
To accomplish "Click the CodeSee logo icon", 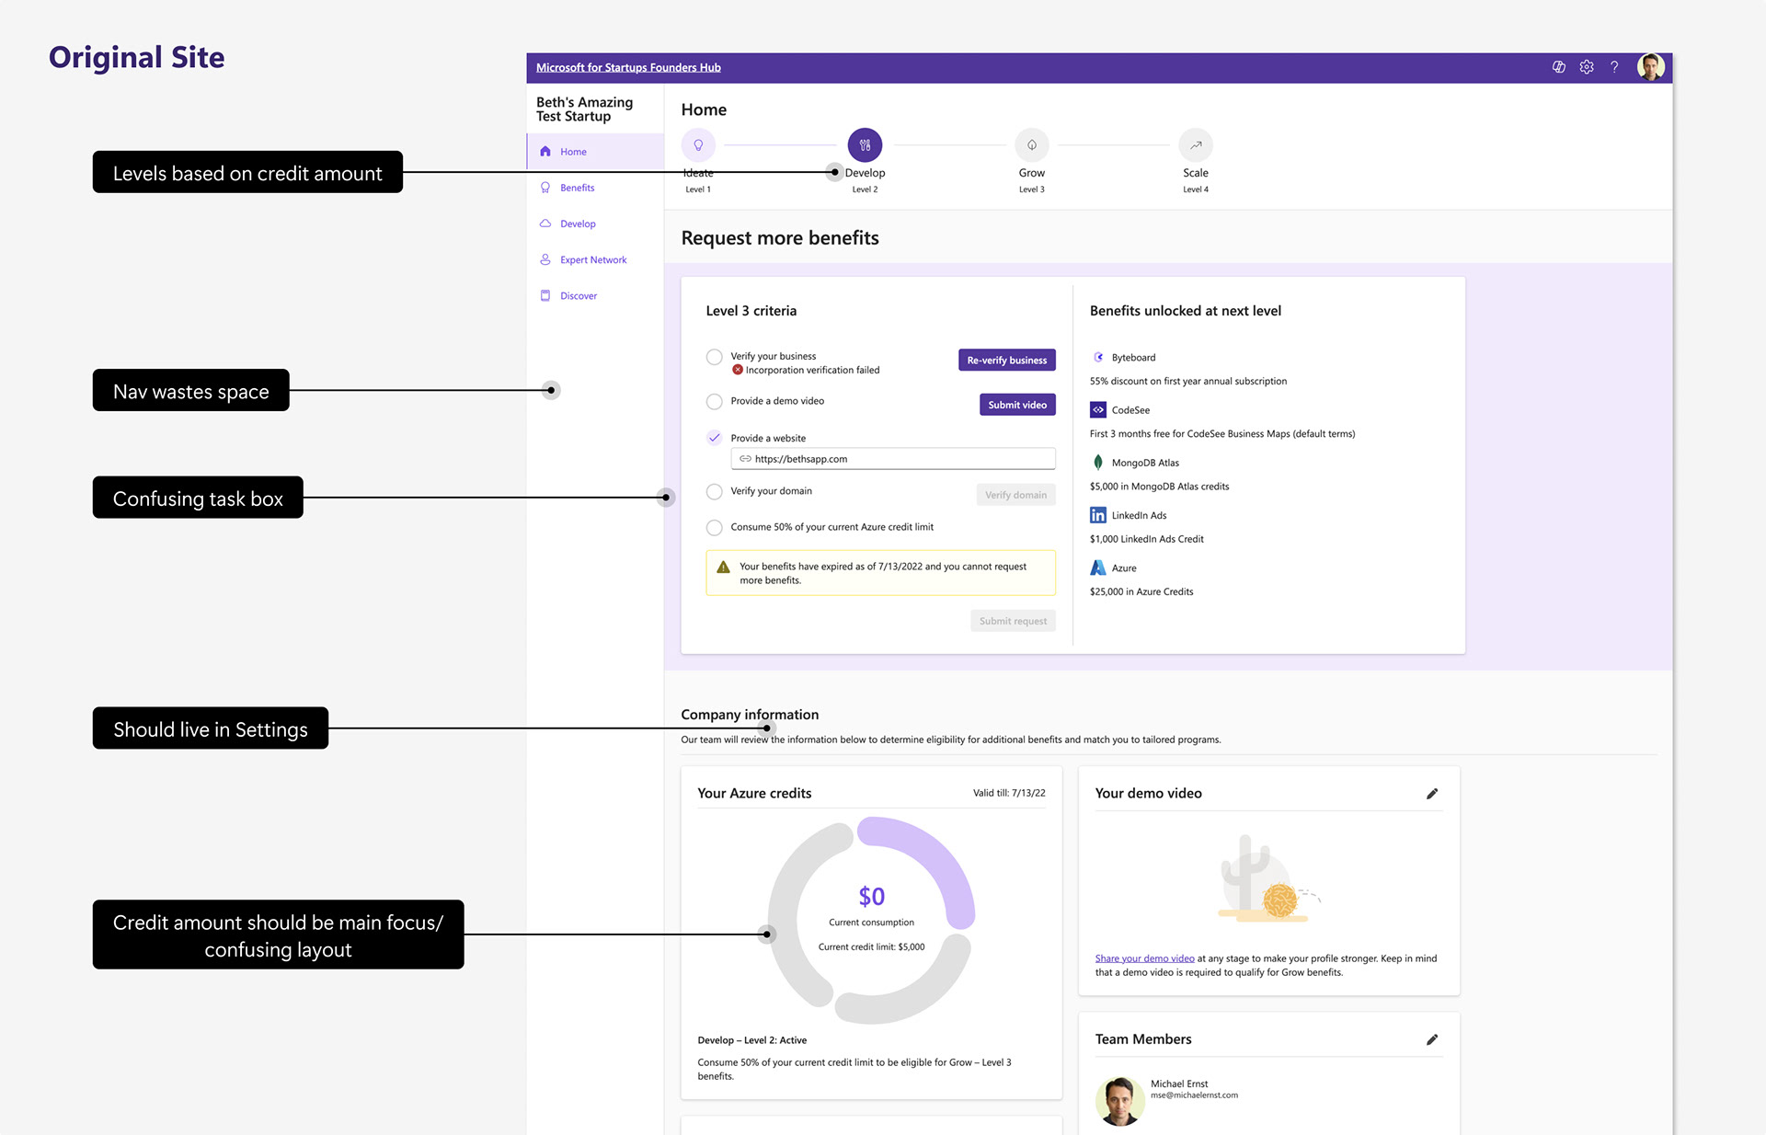I will 1098,410.
